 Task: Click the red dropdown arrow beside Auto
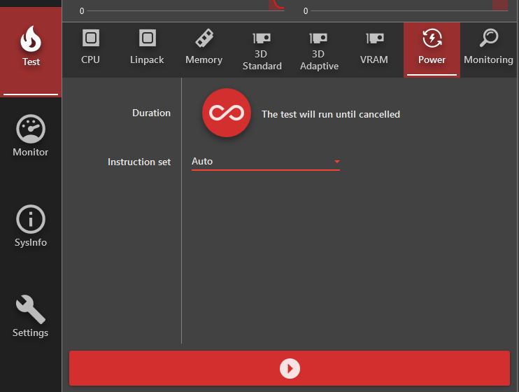click(x=336, y=162)
